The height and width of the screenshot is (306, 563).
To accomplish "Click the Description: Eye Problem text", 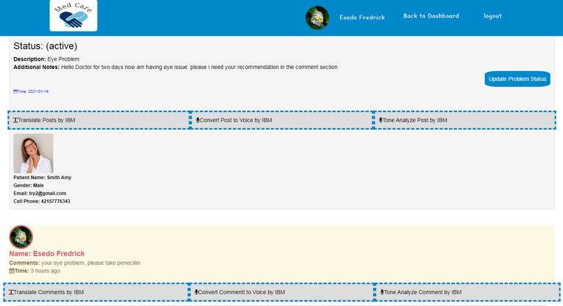I will coord(46,59).
